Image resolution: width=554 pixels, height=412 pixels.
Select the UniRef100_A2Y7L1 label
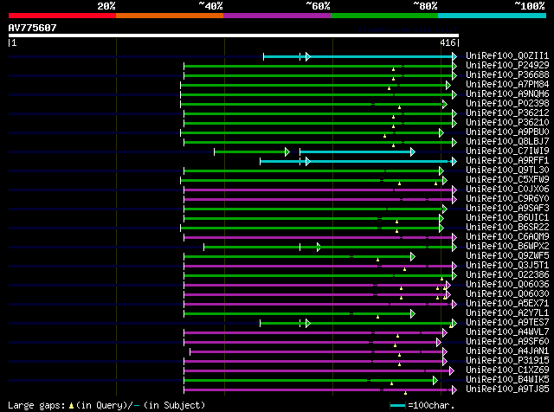point(507,313)
